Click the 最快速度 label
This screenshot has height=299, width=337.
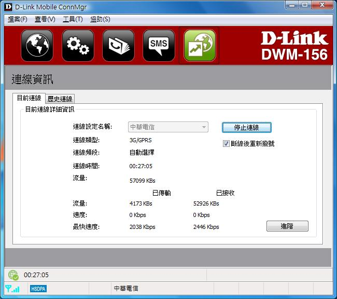tap(86, 227)
